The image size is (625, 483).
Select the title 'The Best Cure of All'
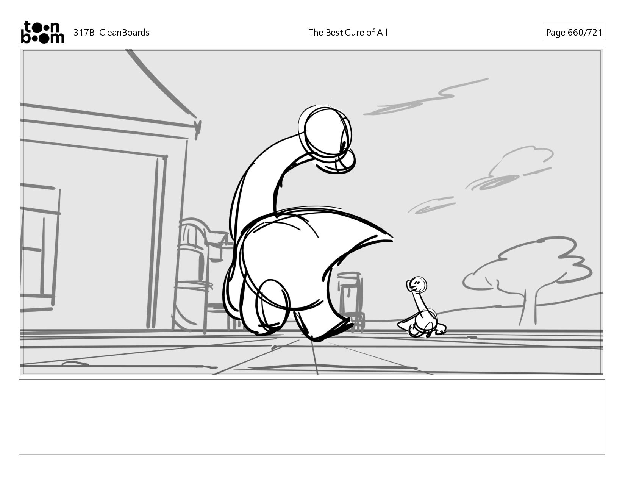pos(348,33)
